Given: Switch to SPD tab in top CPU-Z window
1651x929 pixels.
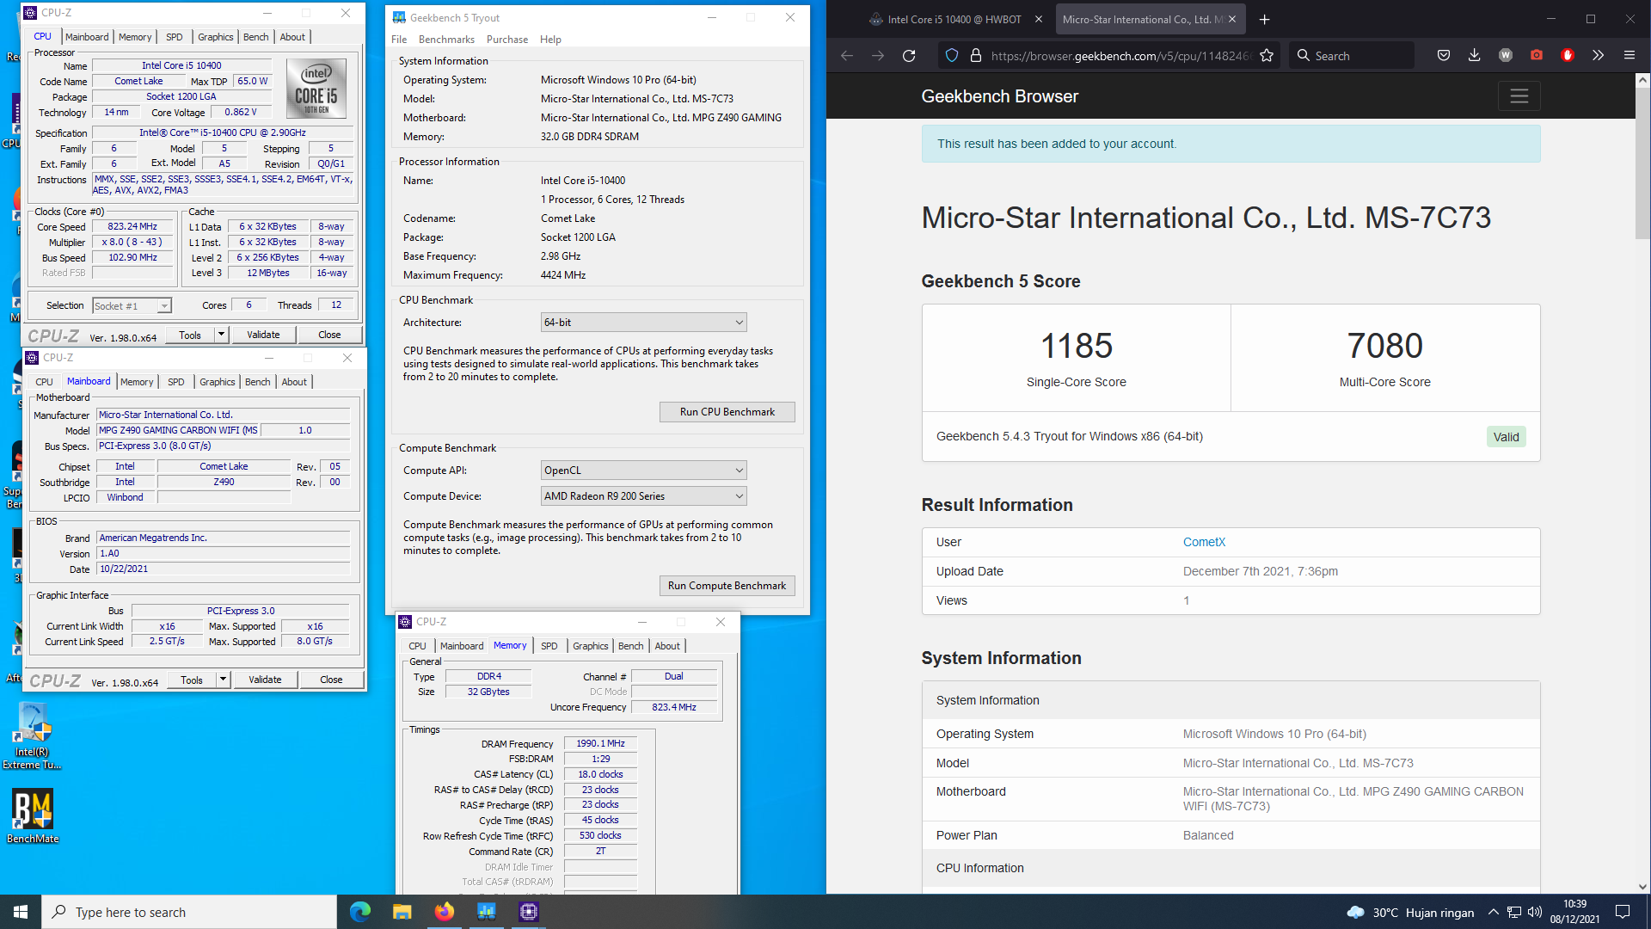Looking at the screenshot, I should pyautogui.click(x=175, y=37).
